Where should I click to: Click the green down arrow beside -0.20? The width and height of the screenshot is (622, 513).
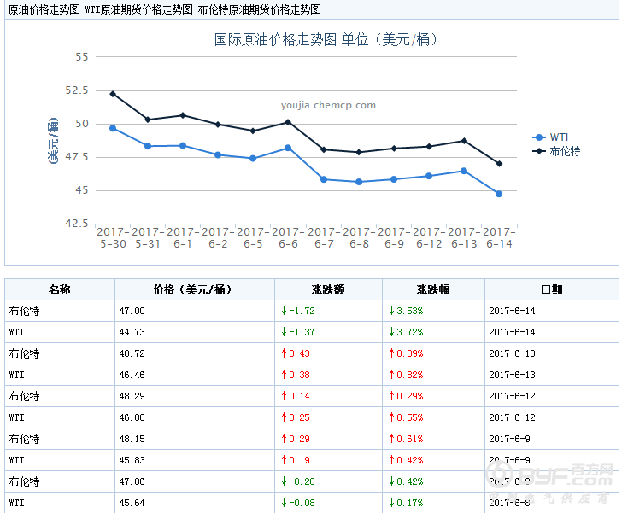click(x=284, y=481)
